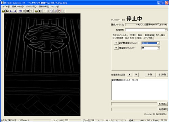This screenshot has width=169, height=122.
Task: Click the 全て削除 button
Action: click(x=162, y=75)
